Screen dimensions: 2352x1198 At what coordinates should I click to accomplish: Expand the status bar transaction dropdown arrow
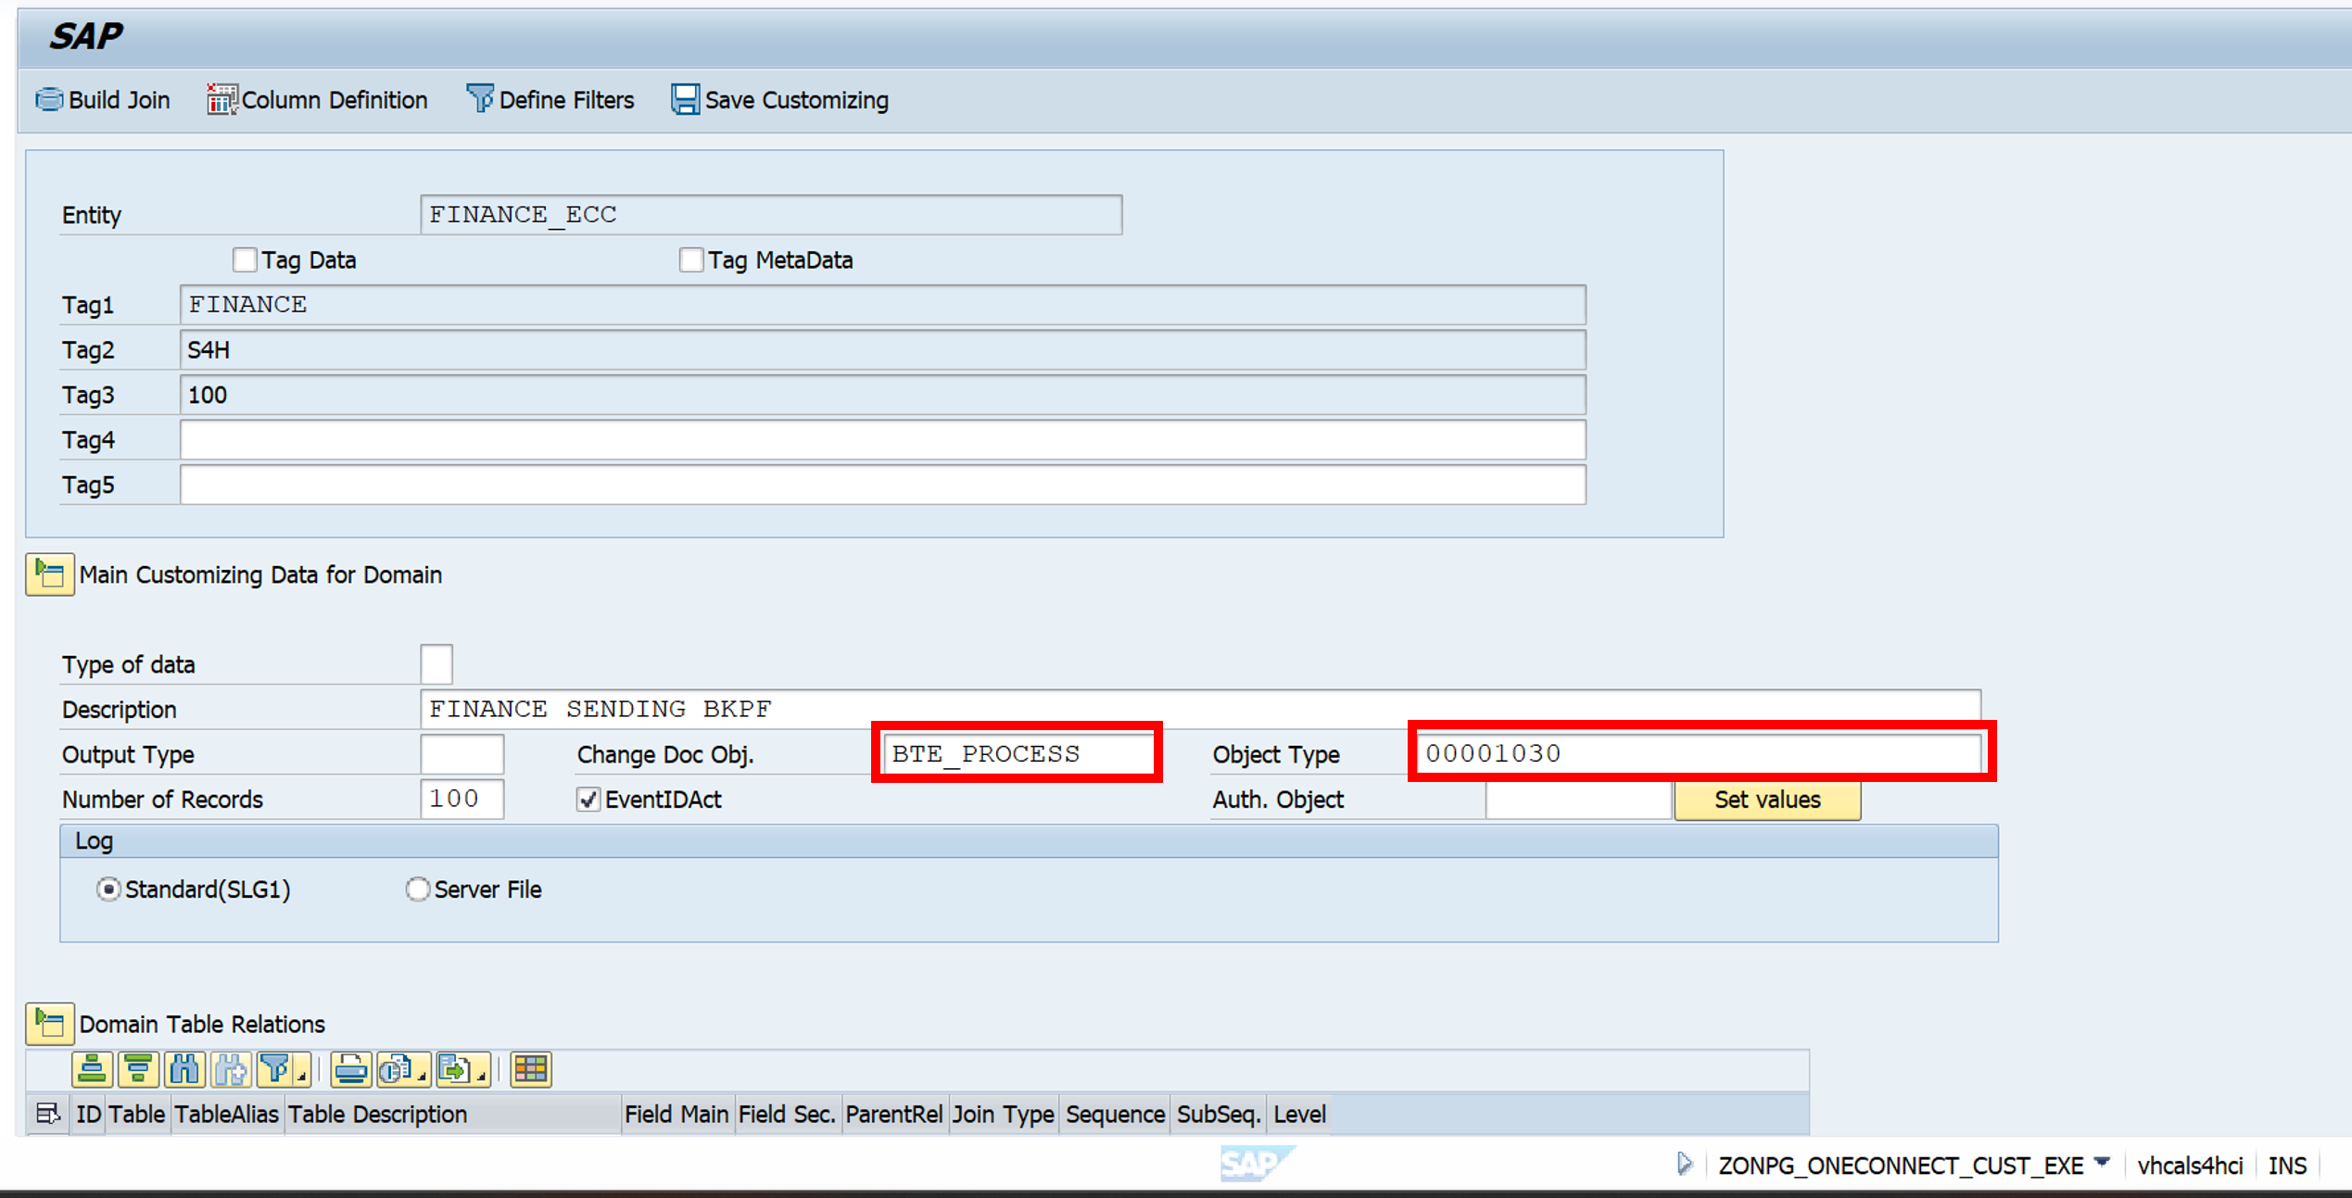coord(2102,1162)
